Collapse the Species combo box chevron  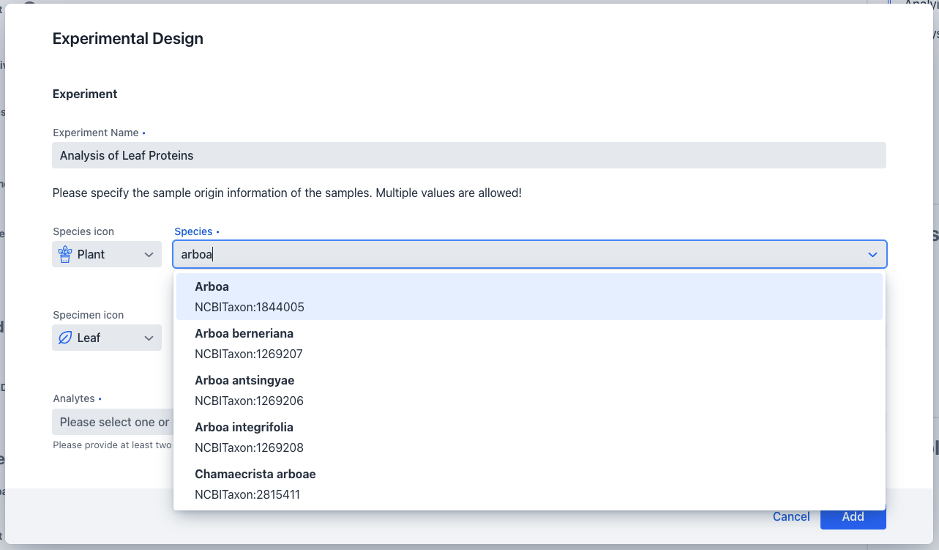[x=872, y=254]
